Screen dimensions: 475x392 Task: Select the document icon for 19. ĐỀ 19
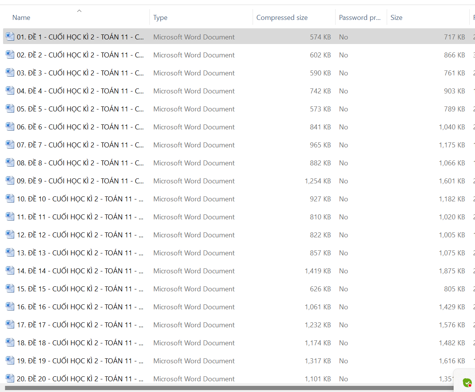pos(10,361)
